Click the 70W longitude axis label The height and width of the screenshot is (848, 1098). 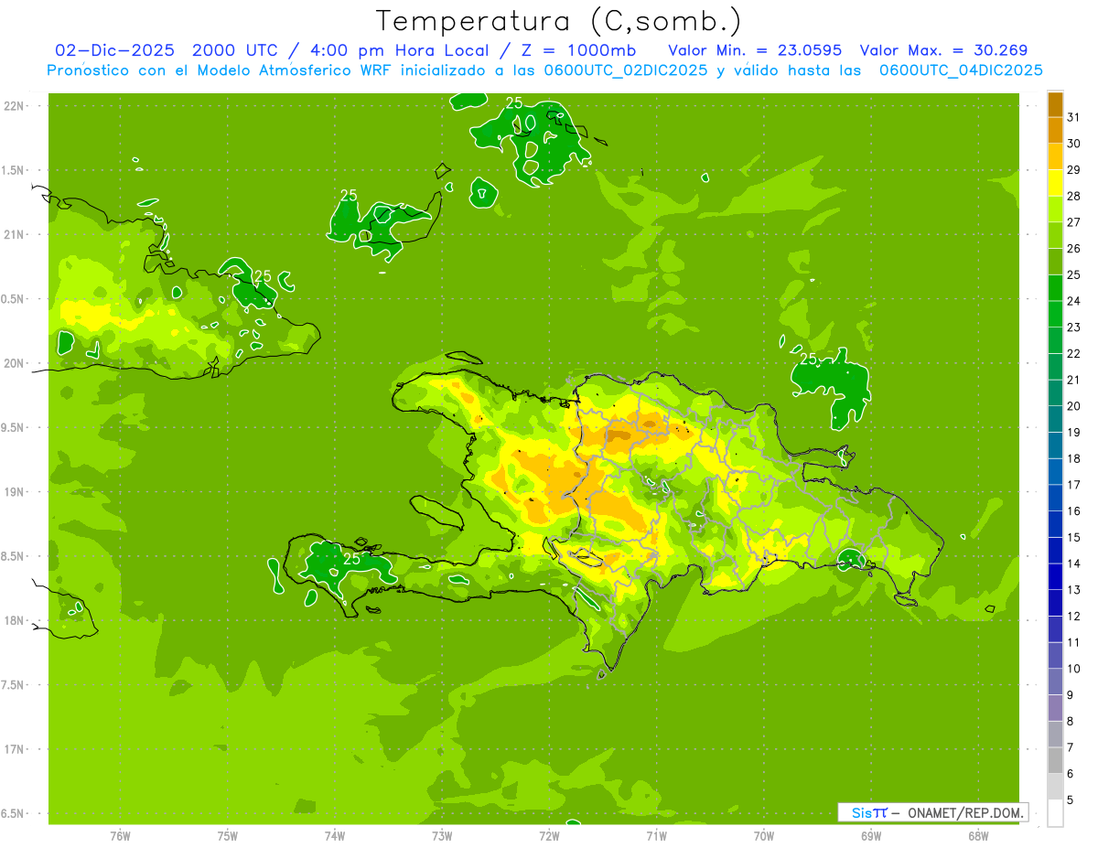pos(764,835)
